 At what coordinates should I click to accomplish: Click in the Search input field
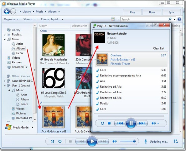pos(144,19)
